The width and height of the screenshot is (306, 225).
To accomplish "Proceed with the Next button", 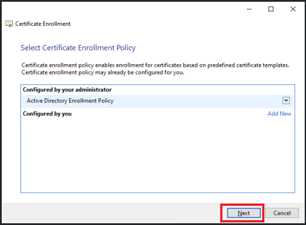I will [244, 213].
